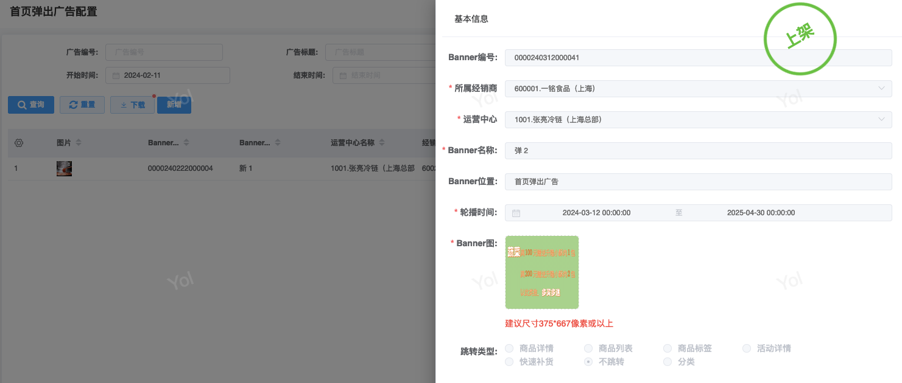This screenshot has width=902, height=383.
Task: Click the settings gear icon in table header
Action: click(18, 143)
